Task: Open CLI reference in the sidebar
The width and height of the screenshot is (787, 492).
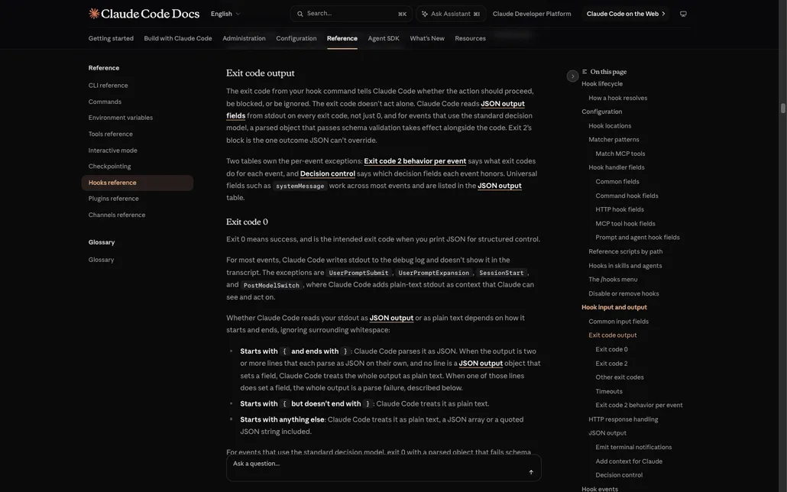Action: click(x=108, y=86)
